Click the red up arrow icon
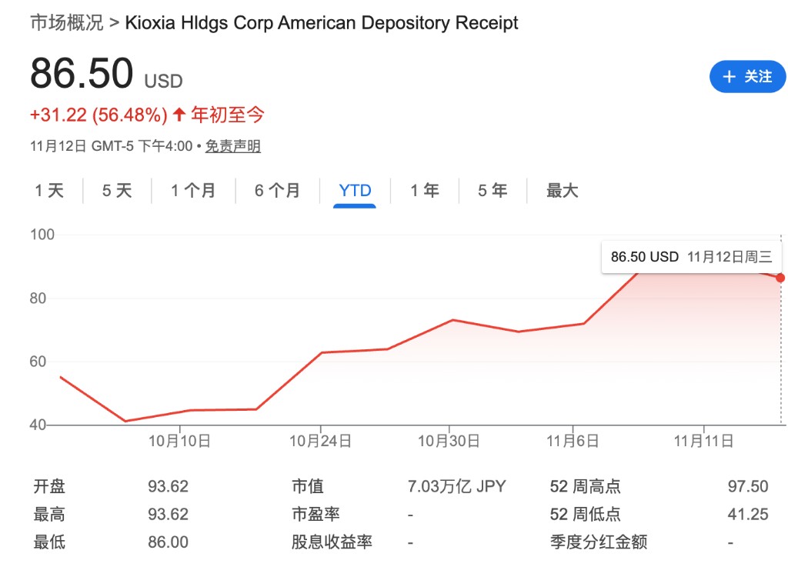The width and height of the screenshot is (788, 567). [x=179, y=115]
